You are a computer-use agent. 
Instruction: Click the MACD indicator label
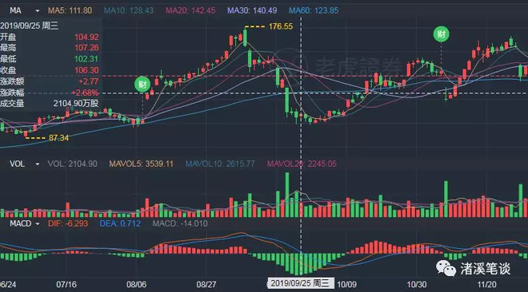(21, 224)
